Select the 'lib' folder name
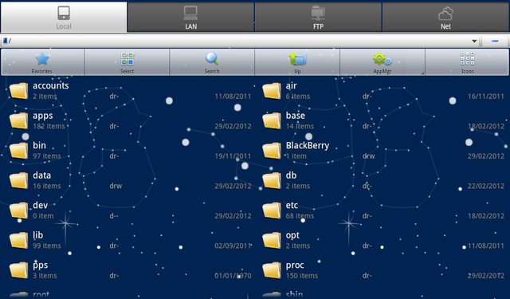The width and height of the screenshot is (510, 299). coord(37,235)
